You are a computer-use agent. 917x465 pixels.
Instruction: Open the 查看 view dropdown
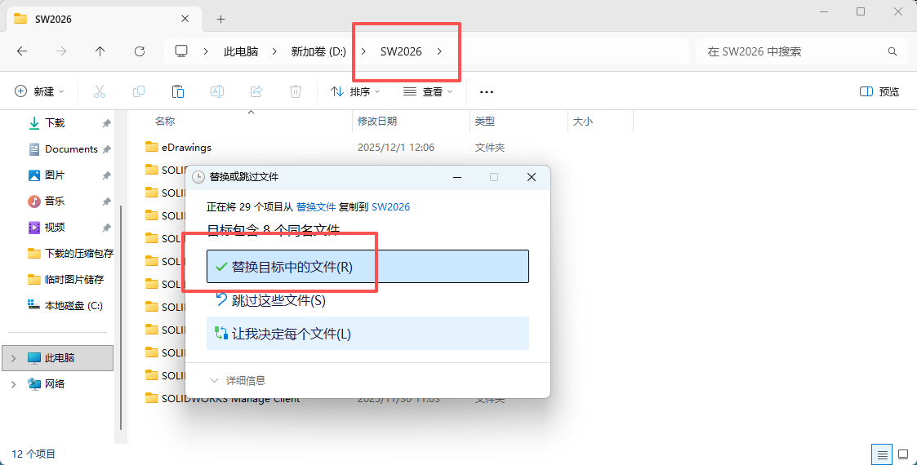429,91
